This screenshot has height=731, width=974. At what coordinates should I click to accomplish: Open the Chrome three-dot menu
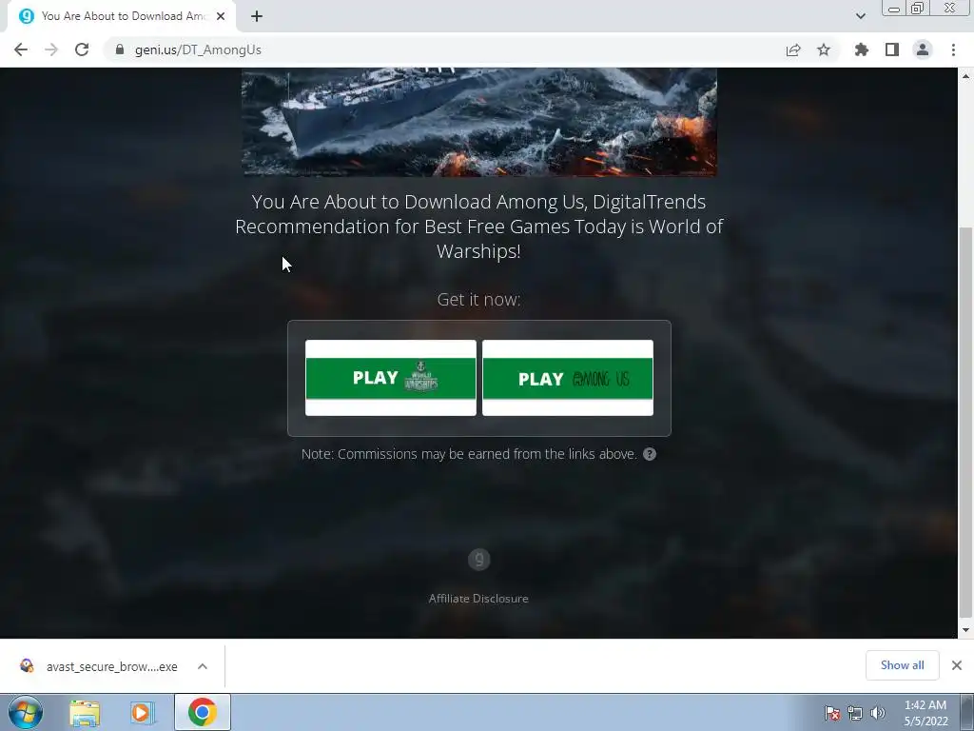tap(953, 49)
